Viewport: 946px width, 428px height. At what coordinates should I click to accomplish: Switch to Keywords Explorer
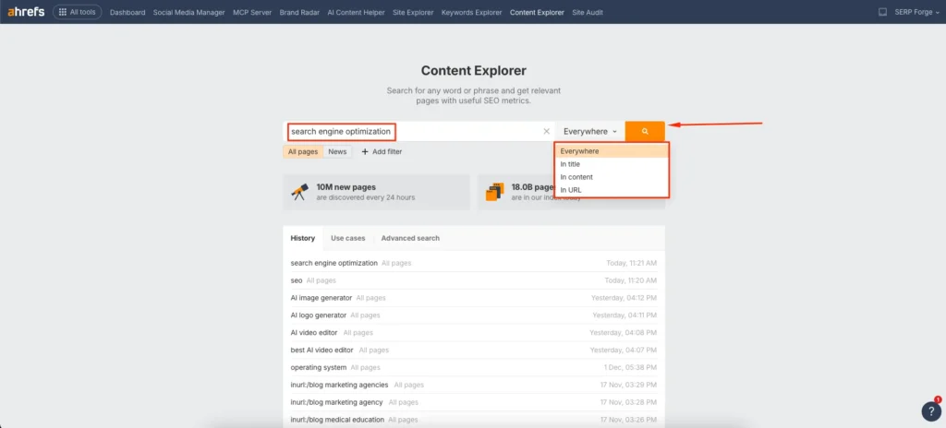[472, 12]
